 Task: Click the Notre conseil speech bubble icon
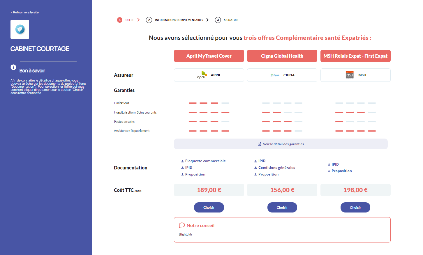pyautogui.click(x=182, y=225)
